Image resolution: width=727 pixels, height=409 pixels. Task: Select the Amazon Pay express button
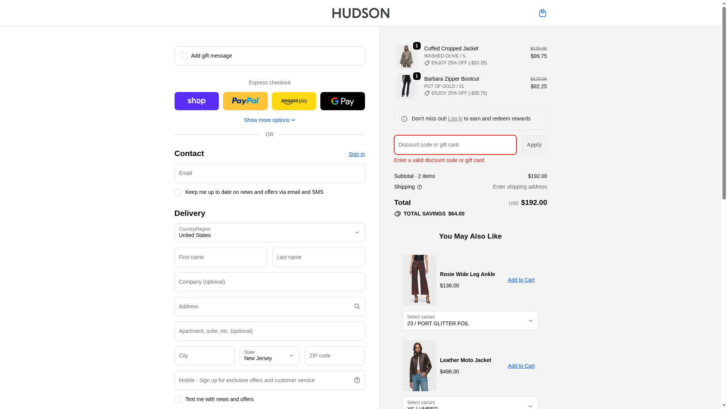294,101
